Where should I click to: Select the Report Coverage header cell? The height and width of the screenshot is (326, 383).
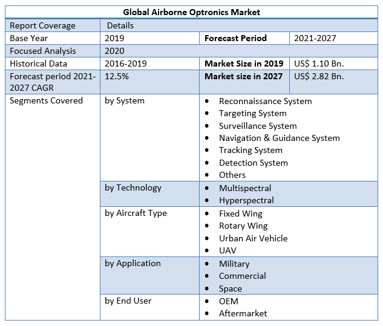point(43,25)
